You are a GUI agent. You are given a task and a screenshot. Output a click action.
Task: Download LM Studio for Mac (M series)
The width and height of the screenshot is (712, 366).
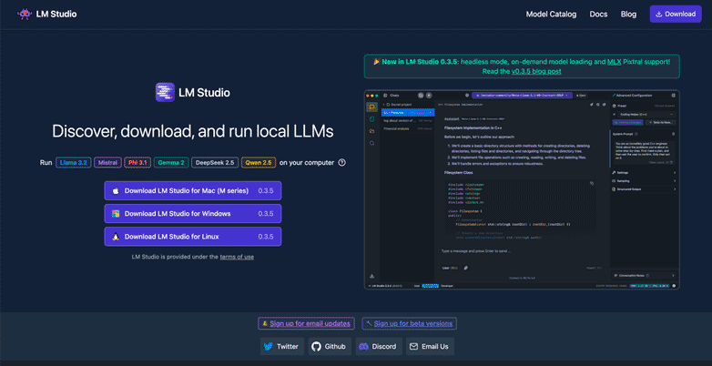pos(193,190)
